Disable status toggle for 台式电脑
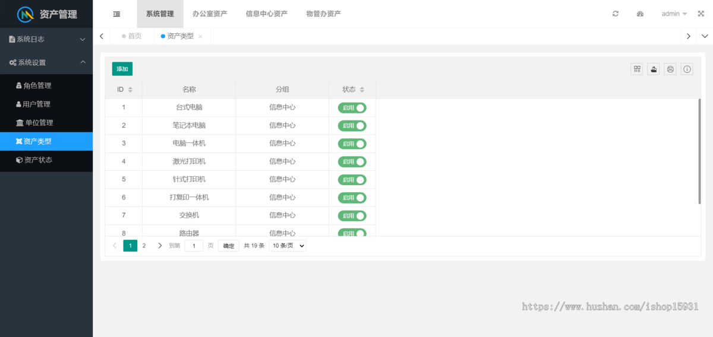 352,108
